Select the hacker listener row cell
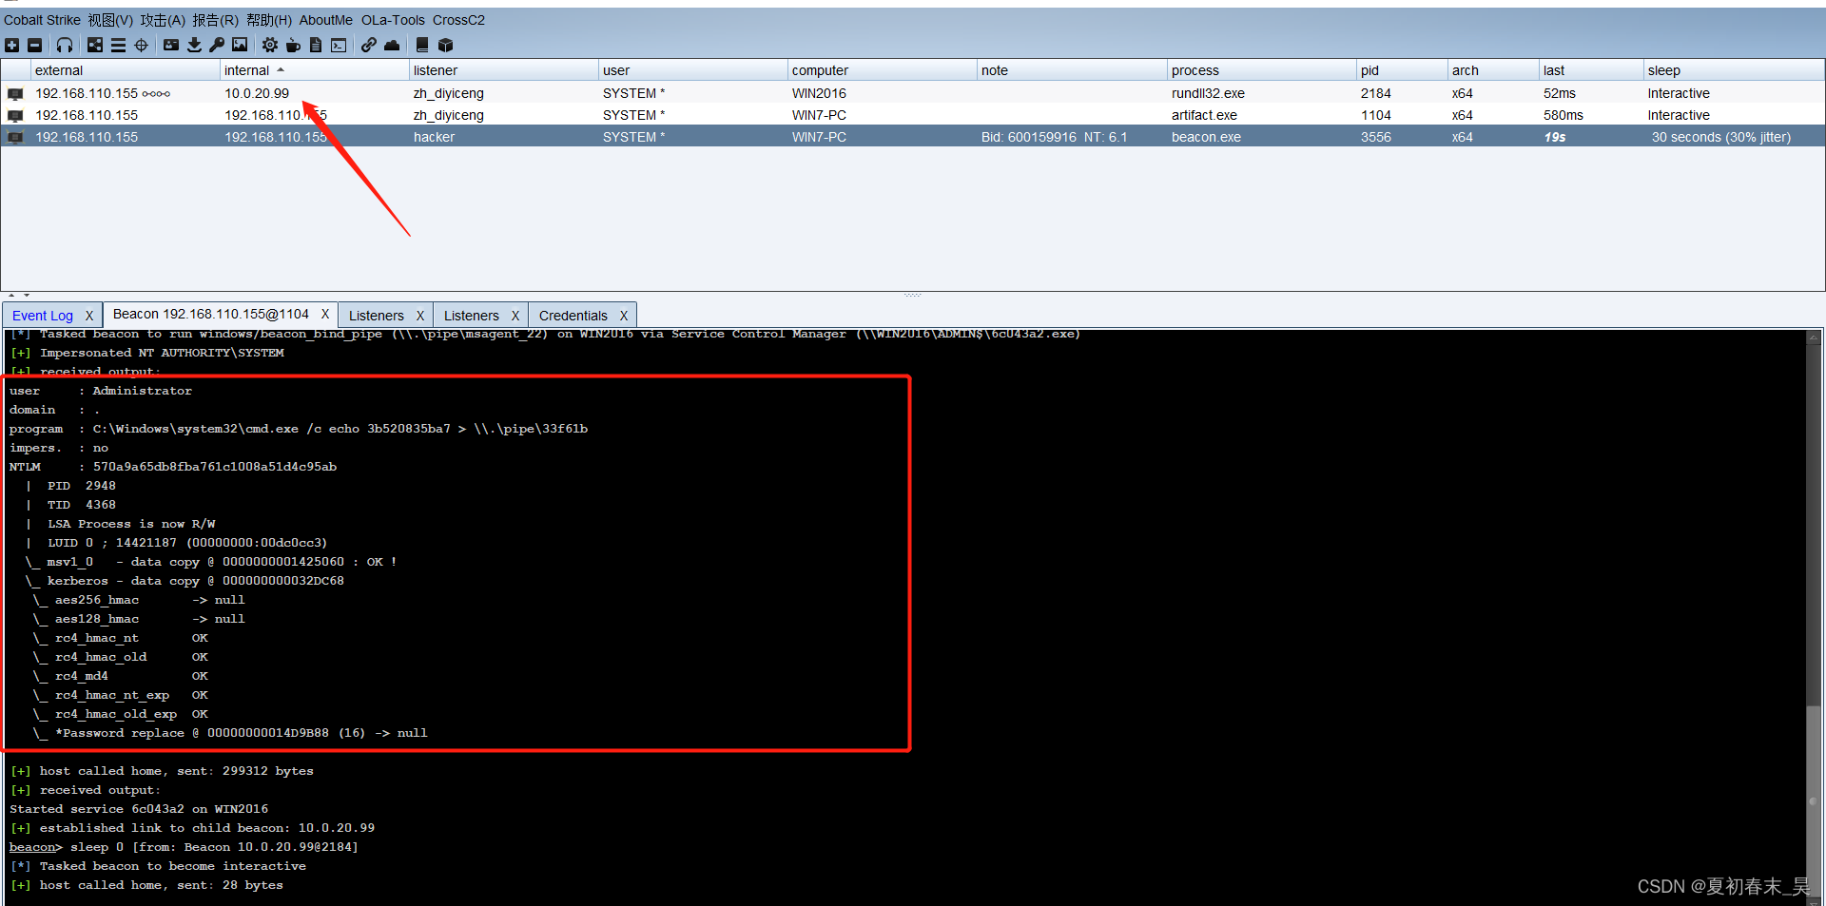The width and height of the screenshot is (1826, 906). (434, 137)
